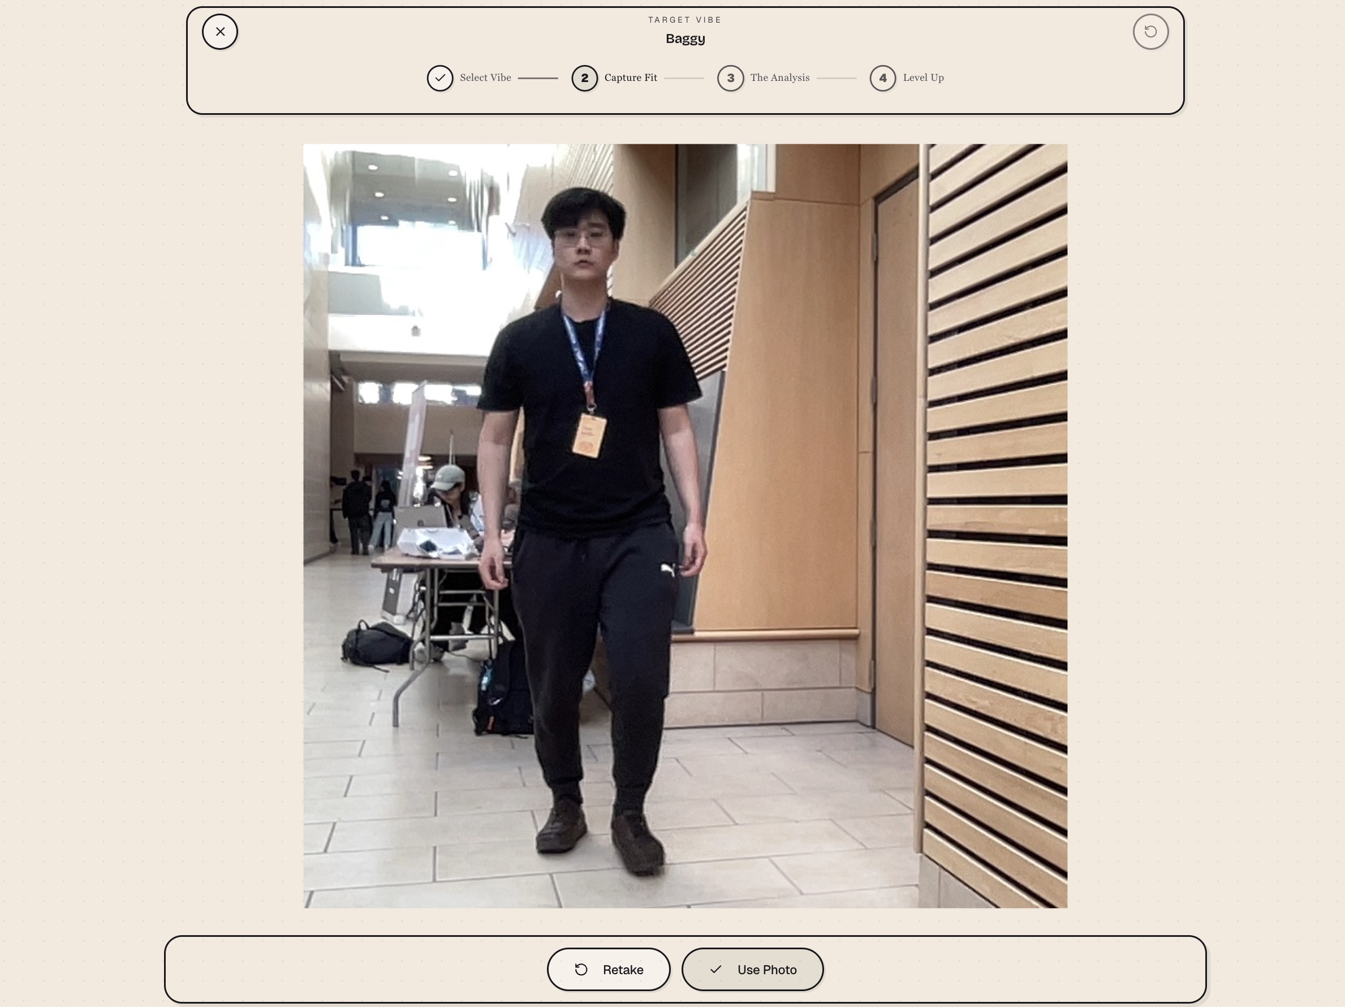Click the step 2 number circle
This screenshot has height=1007, width=1345.
coord(584,78)
